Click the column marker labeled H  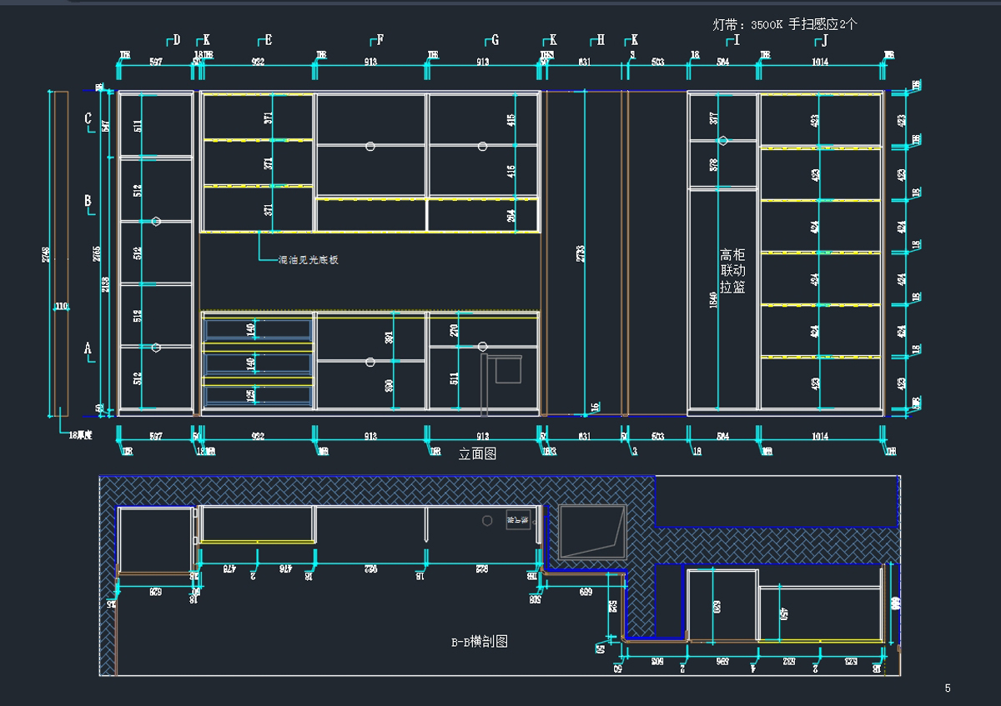pyautogui.click(x=599, y=40)
